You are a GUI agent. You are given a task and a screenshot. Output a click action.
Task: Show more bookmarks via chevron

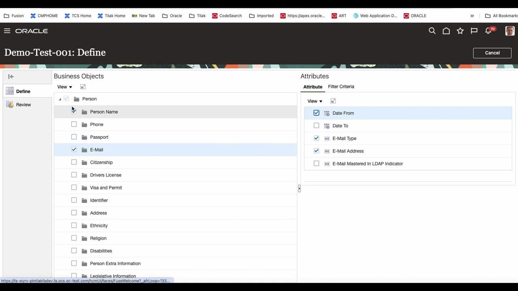point(472,16)
